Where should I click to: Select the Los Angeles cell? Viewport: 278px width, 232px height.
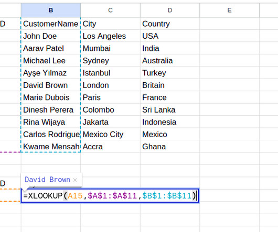pos(110,36)
